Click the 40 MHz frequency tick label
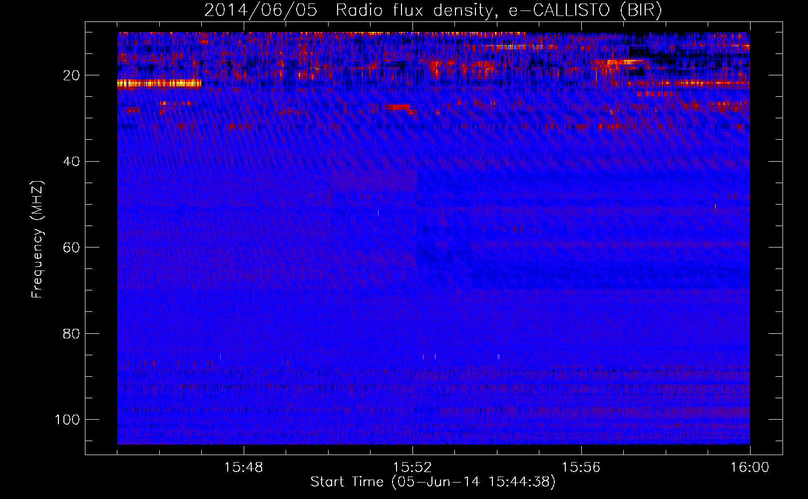 tap(71, 161)
